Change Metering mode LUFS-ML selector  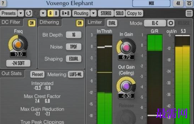(x=76, y=74)
